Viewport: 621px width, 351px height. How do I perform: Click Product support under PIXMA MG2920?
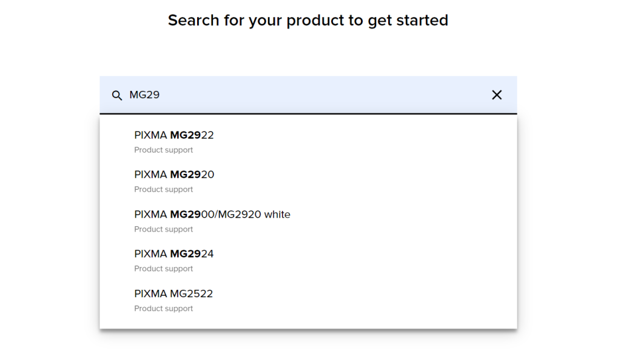click(164, 190)
